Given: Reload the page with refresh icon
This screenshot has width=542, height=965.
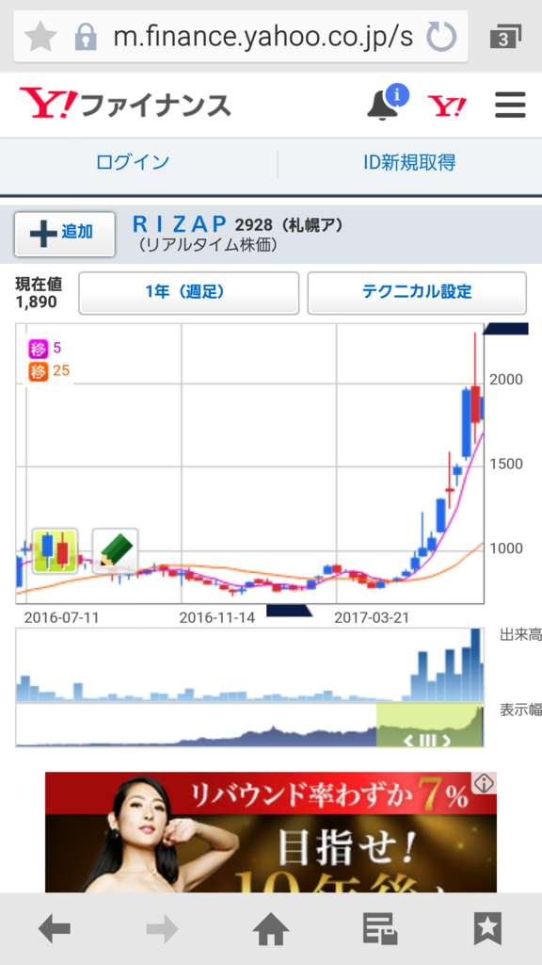Looking at the screenshot, I should pyautogui.click(x=440, y=37).
